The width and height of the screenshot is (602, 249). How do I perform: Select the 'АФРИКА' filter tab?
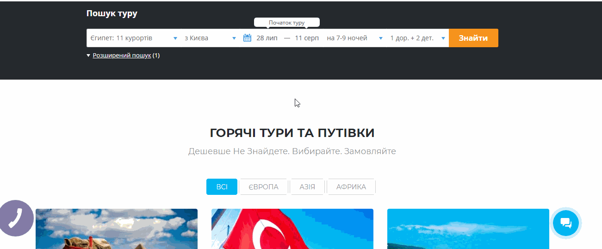(351, 187)
